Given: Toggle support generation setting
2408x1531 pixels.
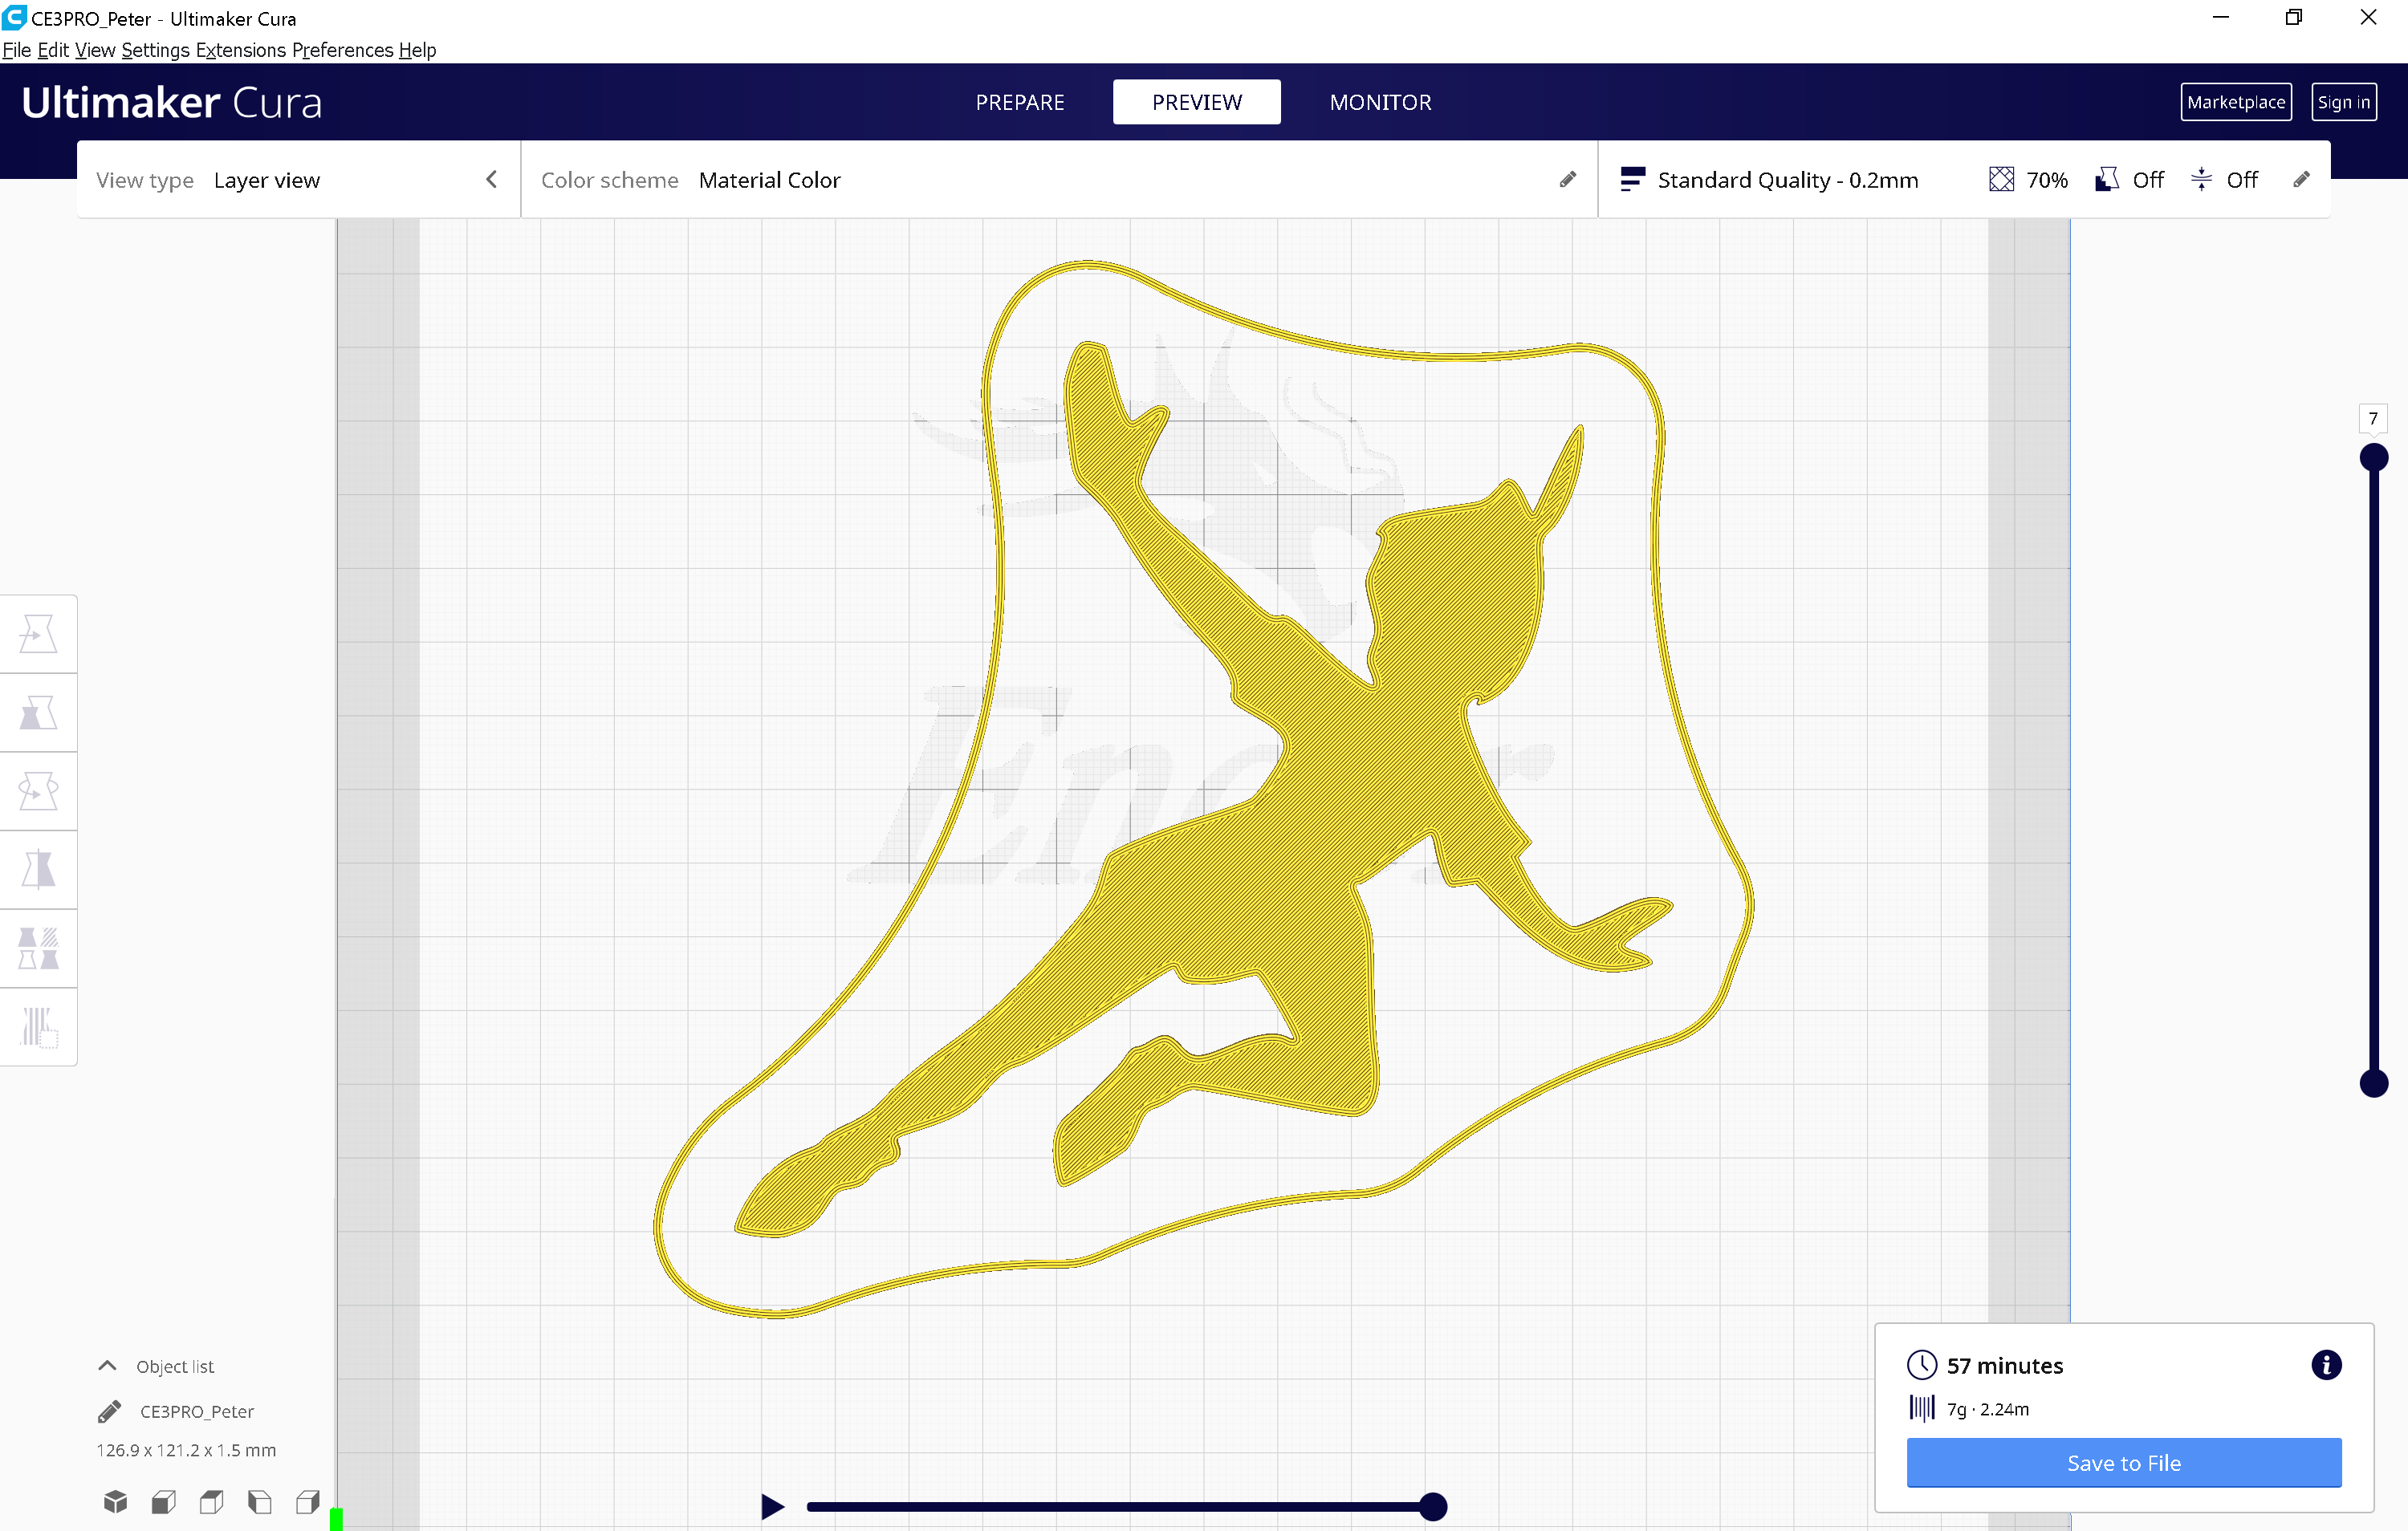Looking at the screenshot, I should 2129,179.
